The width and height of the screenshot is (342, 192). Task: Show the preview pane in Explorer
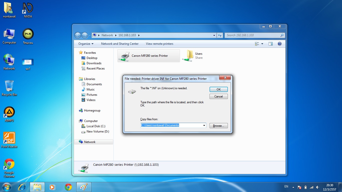[271, 44]
